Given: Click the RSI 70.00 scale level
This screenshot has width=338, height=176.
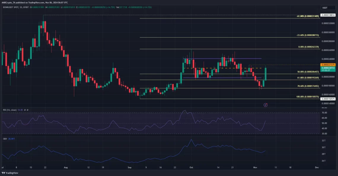Looking at the screenshot, I should pos(325,113).
